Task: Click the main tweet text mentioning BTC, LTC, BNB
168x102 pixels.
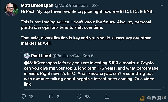Action: pos(87,11)
